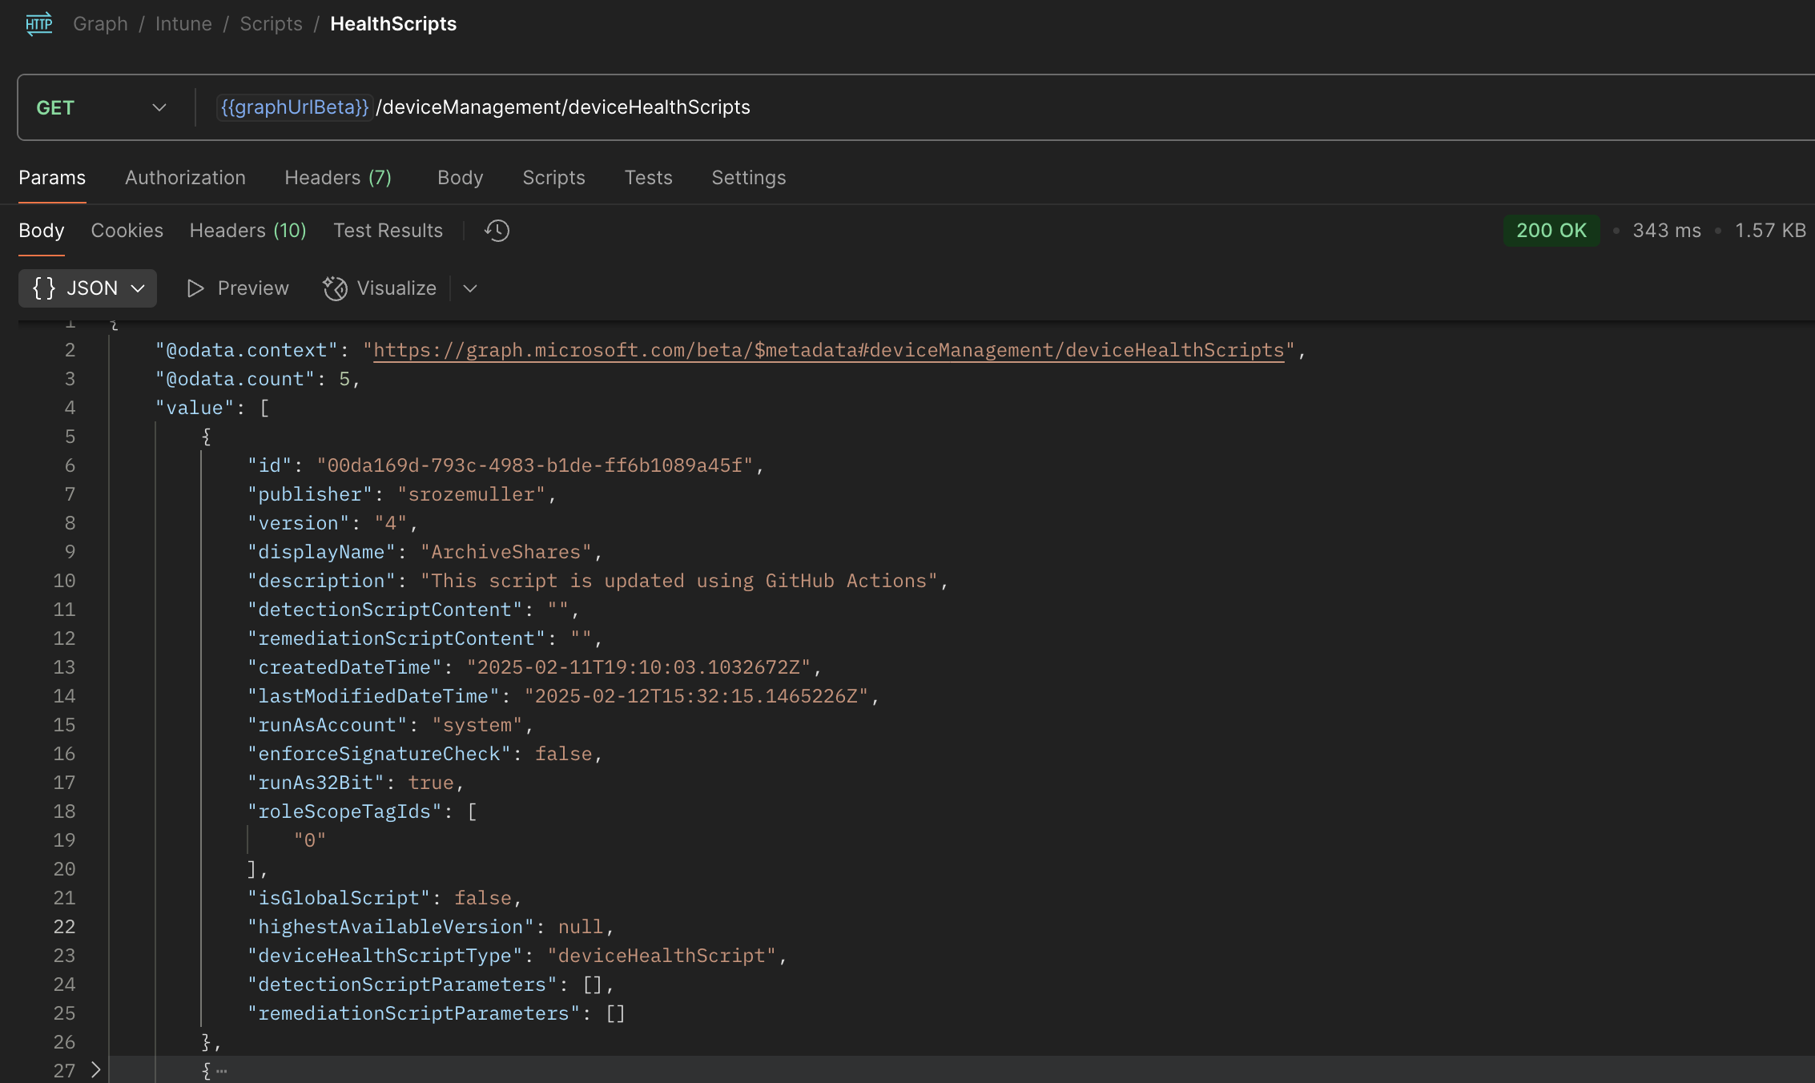Click the version value 4

click(x=391, y=523)
